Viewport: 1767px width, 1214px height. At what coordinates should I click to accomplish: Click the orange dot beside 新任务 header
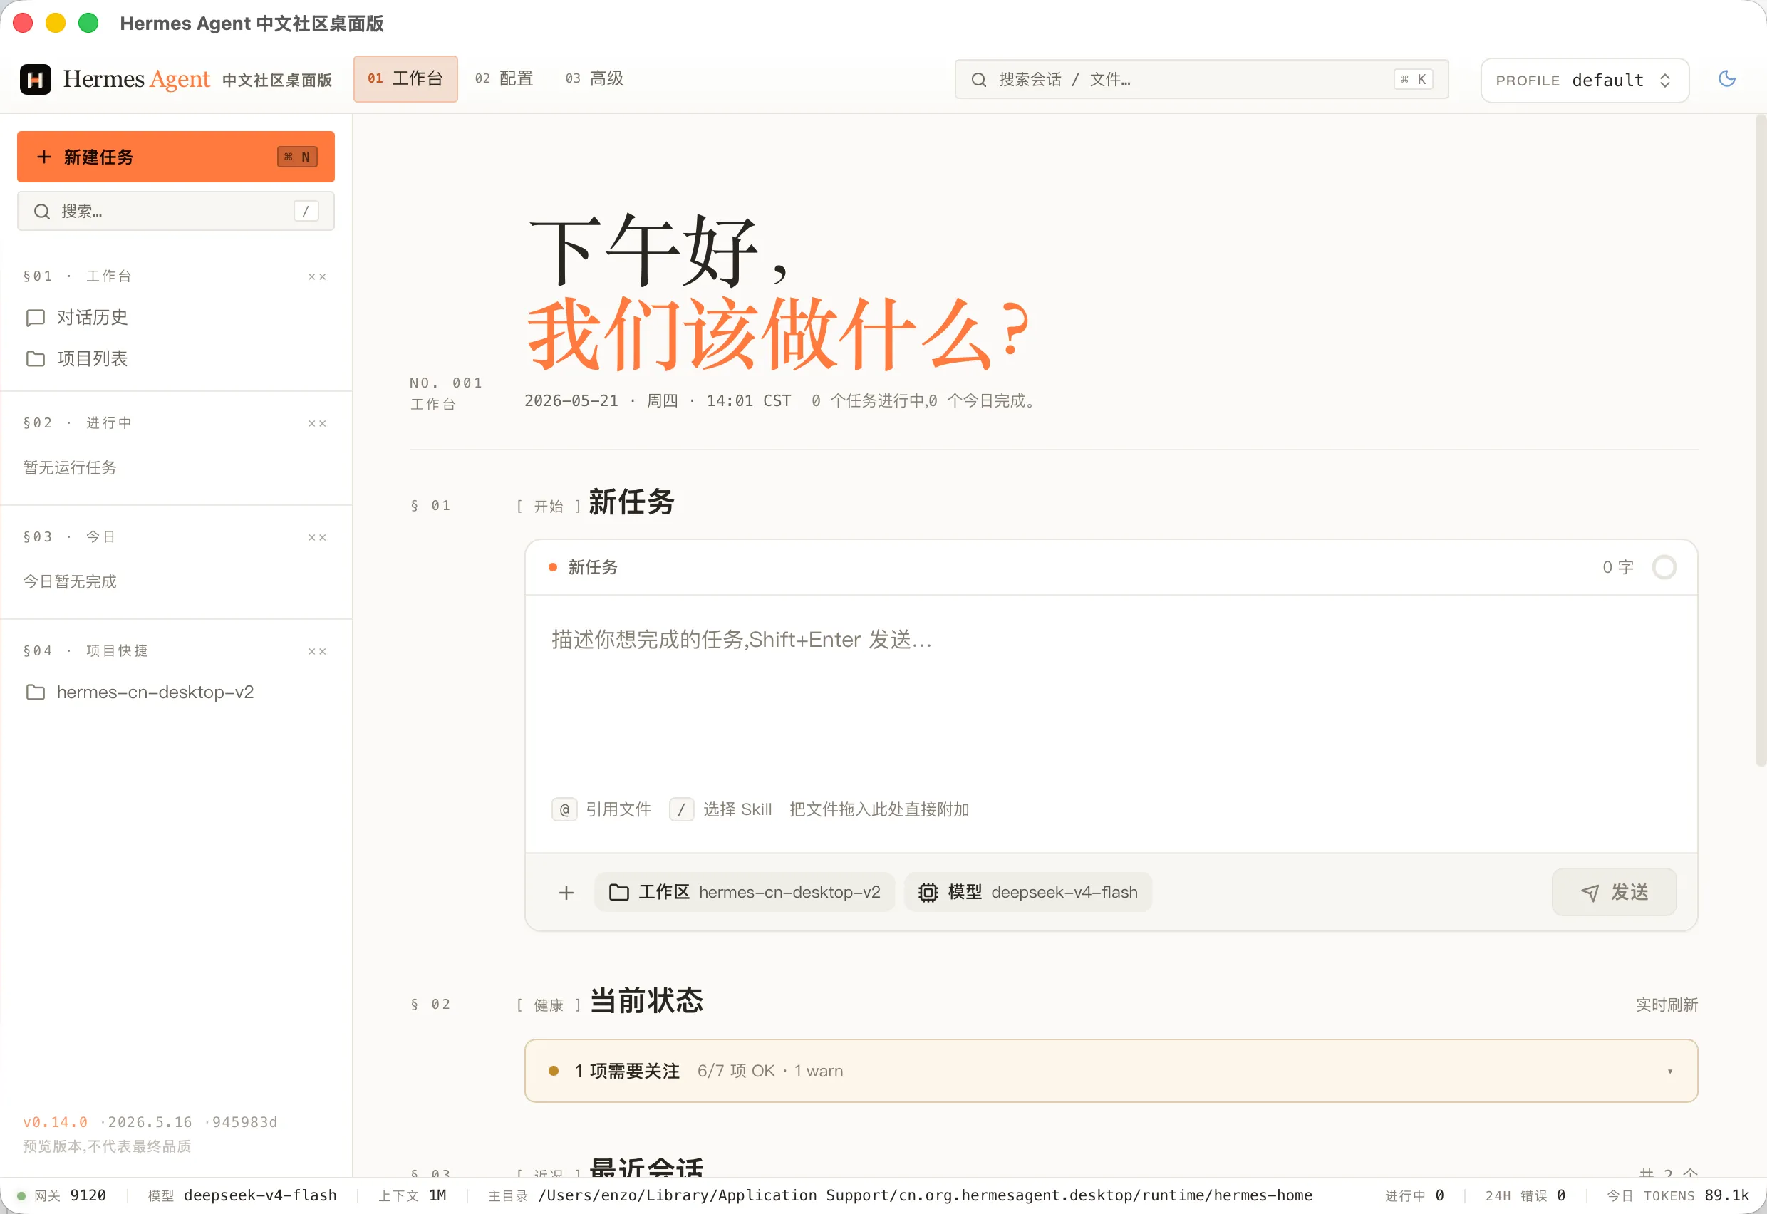[553, 567]
